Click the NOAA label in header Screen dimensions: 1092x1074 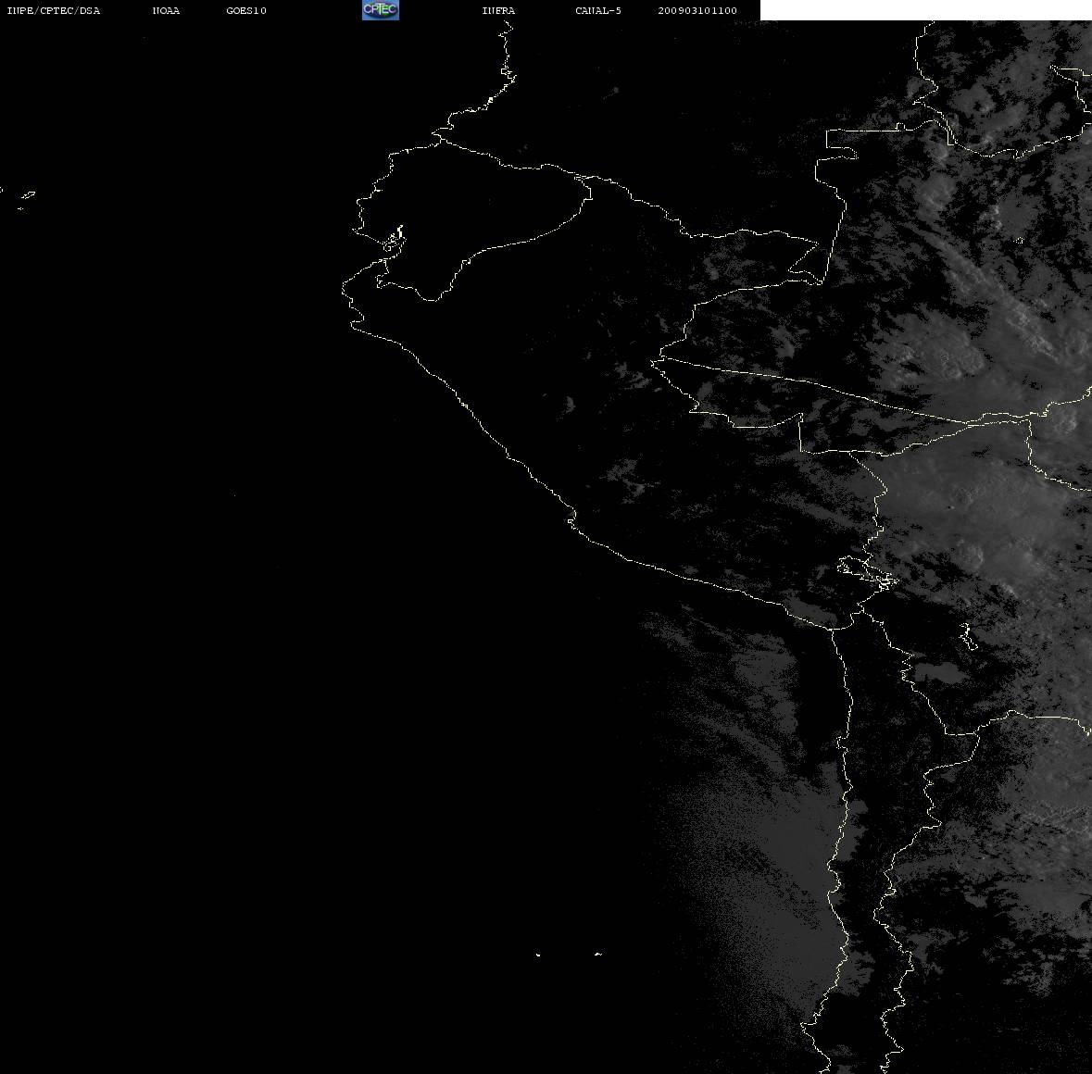166,10
